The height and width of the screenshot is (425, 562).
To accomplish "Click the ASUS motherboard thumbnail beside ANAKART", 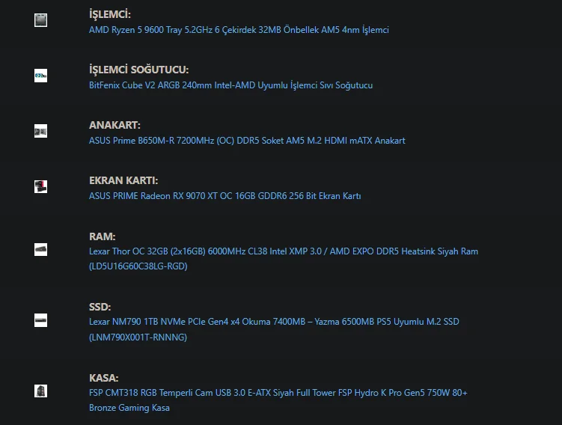I will coord(40,131).
